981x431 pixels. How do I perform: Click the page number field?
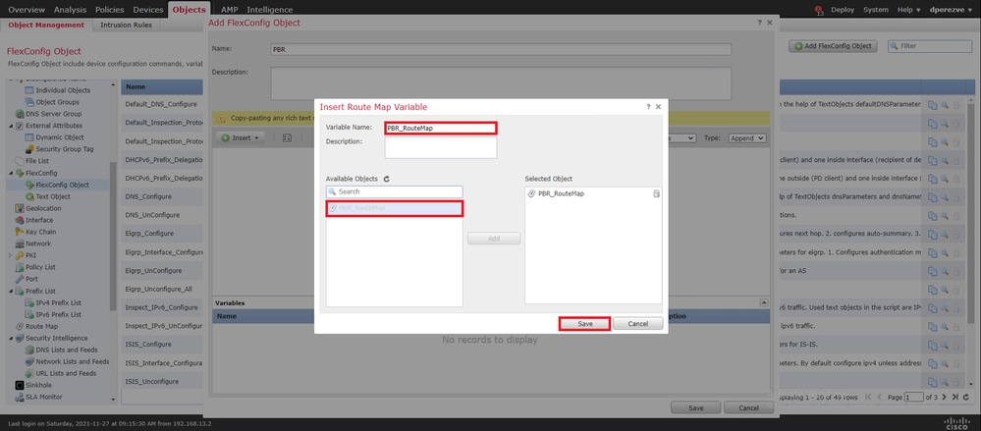coord(914,398)
